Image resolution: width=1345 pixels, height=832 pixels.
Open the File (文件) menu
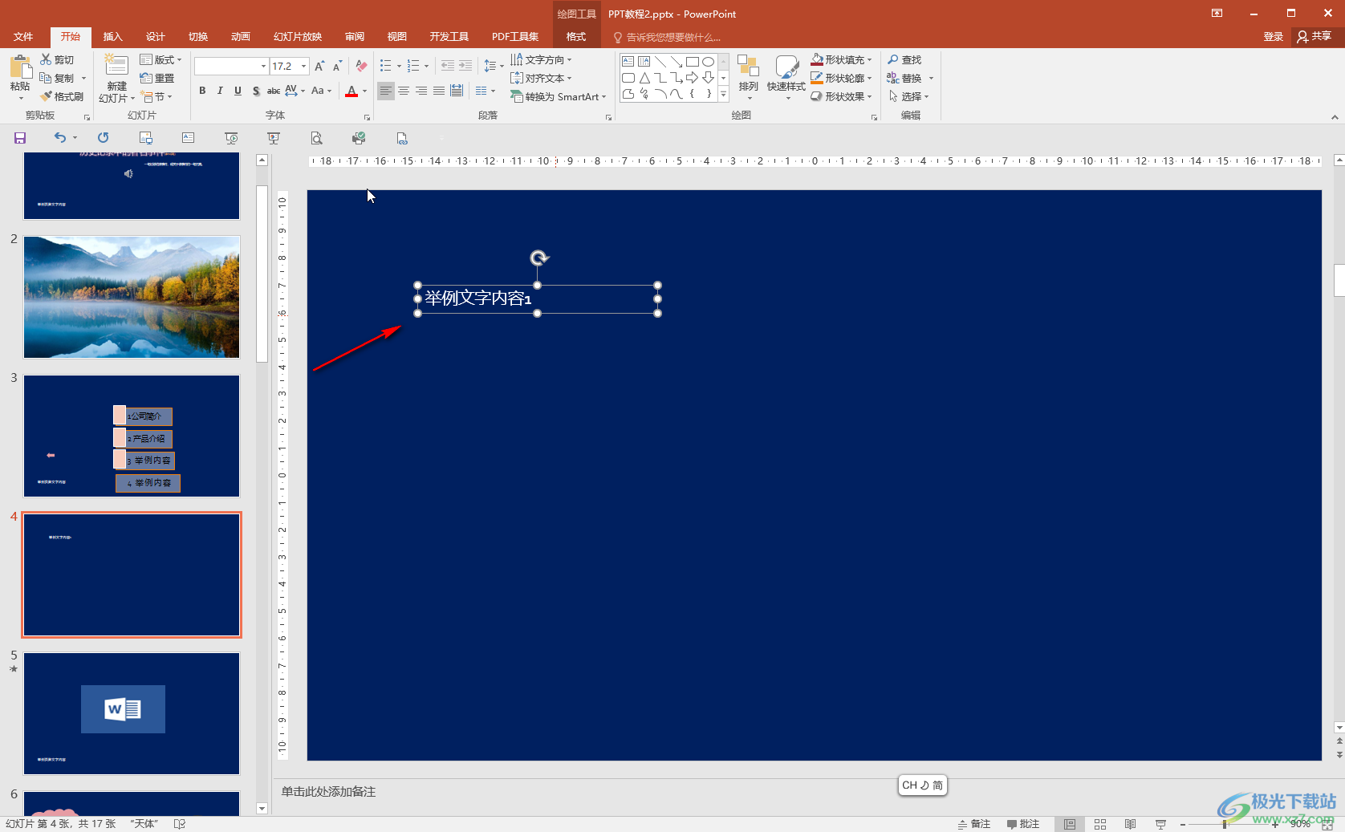tap(23, 37)
